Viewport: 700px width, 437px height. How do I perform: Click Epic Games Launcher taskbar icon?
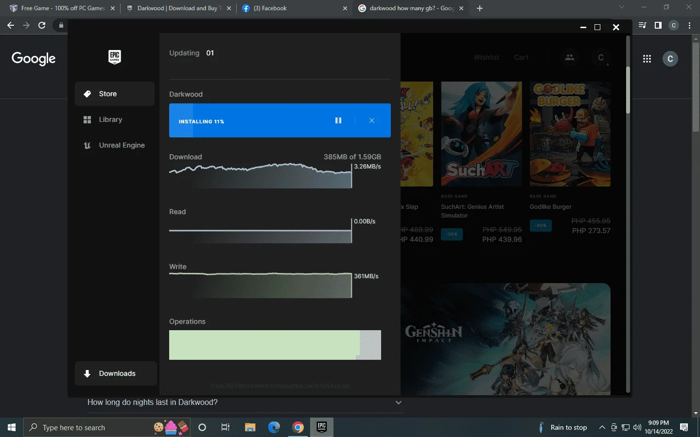(x=322, y=427)
